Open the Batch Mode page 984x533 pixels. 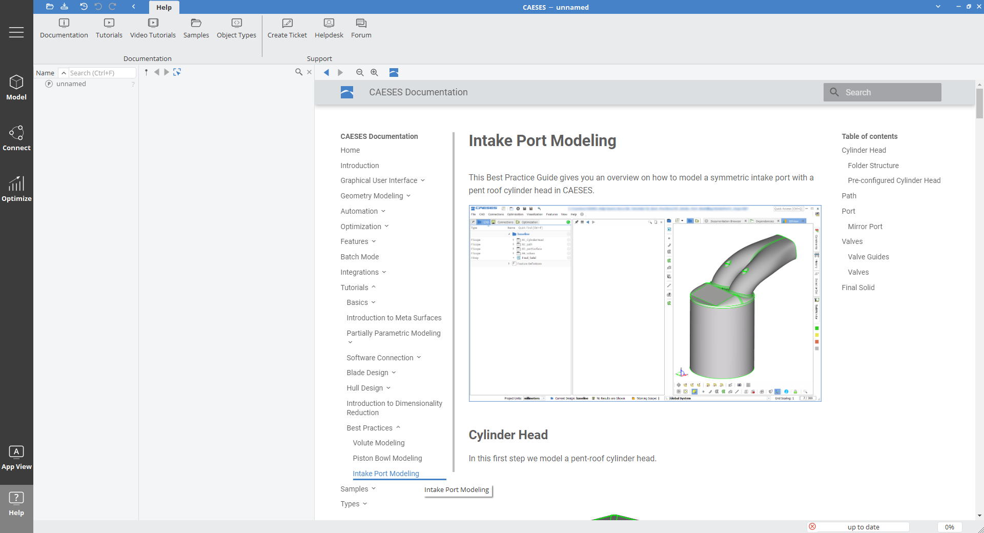[360, 257]
